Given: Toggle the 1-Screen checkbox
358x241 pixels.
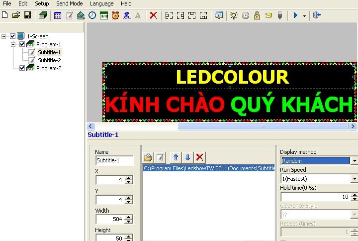Looking at the screenshot, I should point(13,36).
